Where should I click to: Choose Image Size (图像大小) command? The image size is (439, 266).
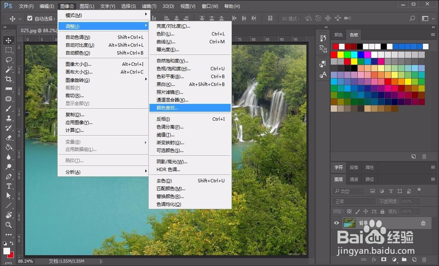point(103,64)
